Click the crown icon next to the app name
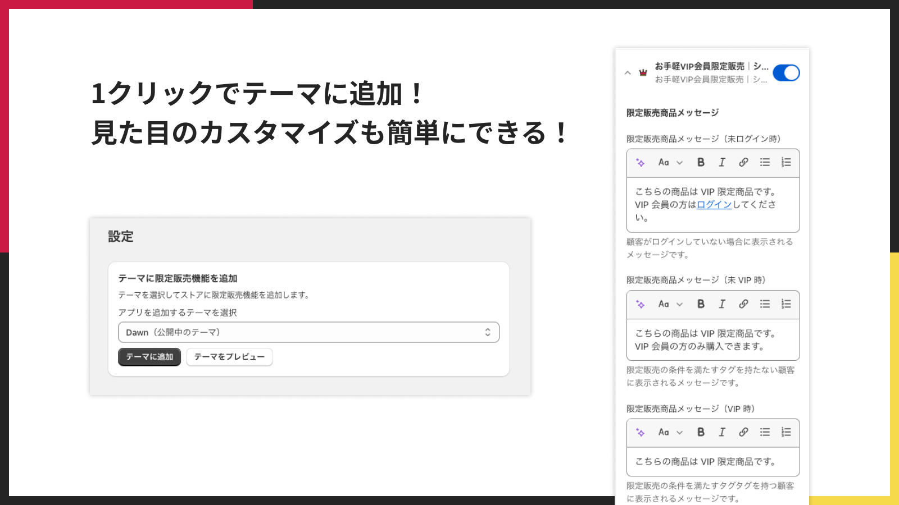The image size is (899, 505). pyautogui.click(x=642, y=72)
